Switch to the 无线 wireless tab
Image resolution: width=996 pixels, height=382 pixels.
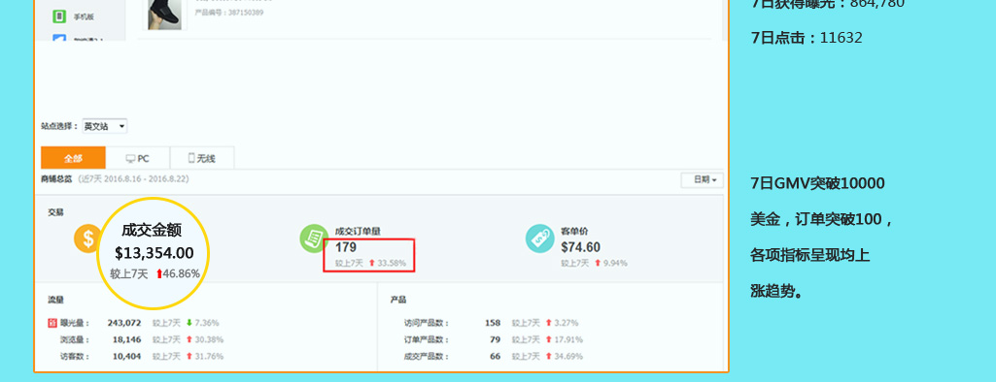(202, 158)
